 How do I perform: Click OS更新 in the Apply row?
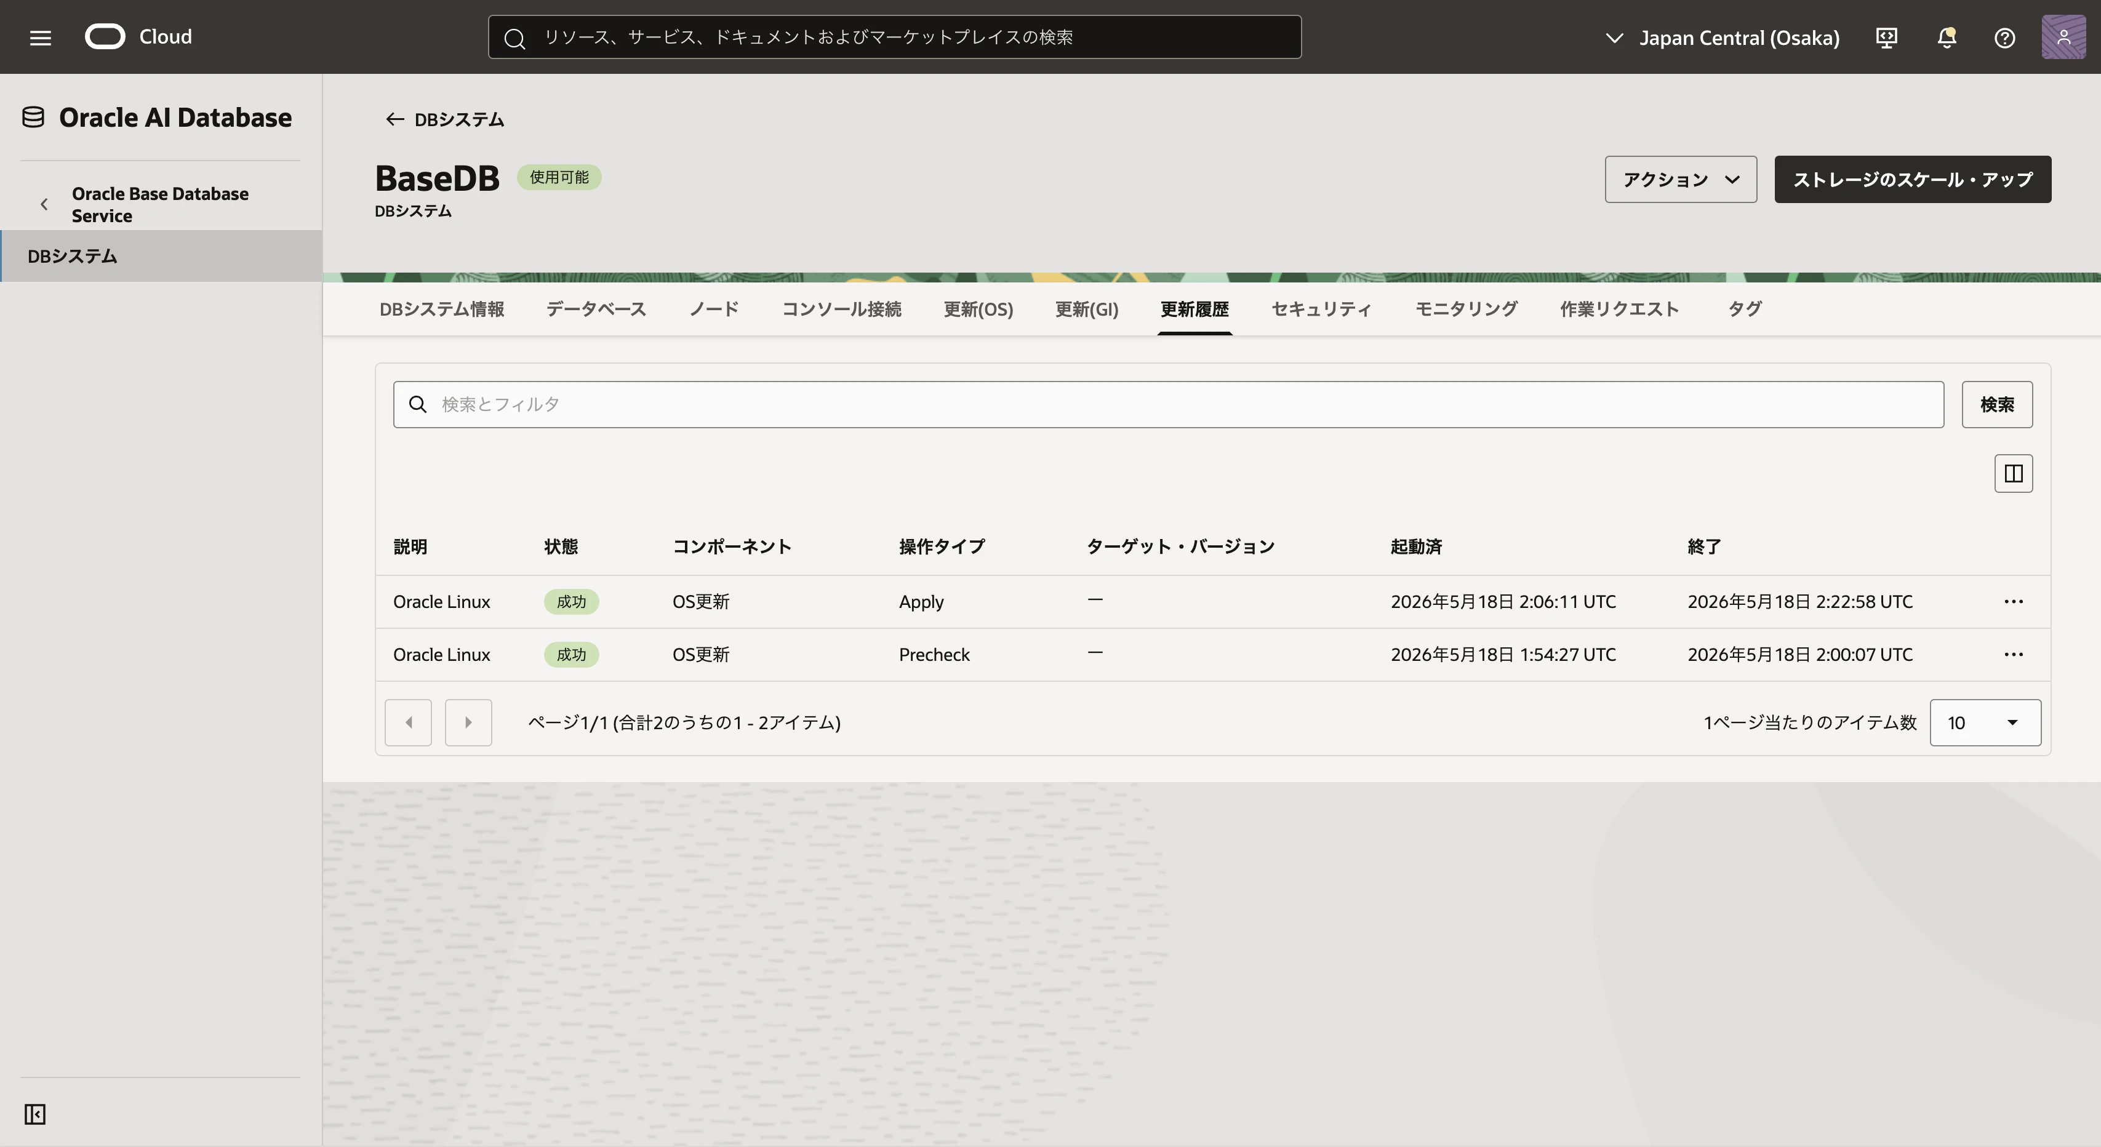point(702,602)
